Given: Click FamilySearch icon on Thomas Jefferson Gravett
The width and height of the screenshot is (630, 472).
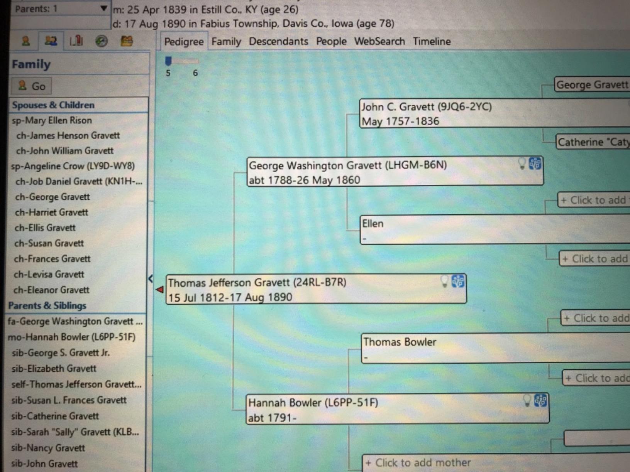Looking at the screenshot, I should point(458,282).
